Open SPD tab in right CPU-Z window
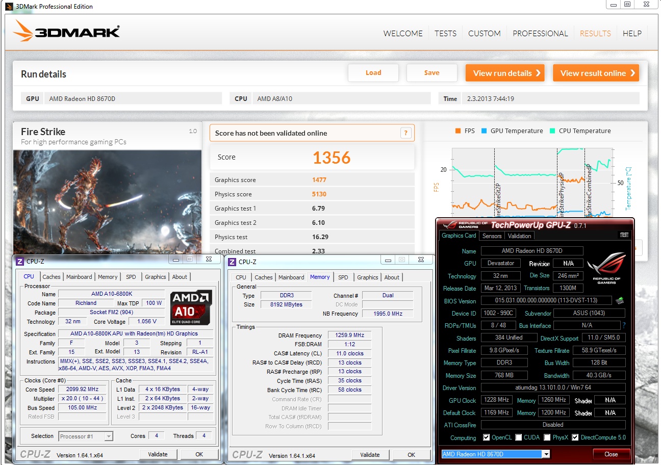This screenshot has width=661, height=465. [343, 277]
